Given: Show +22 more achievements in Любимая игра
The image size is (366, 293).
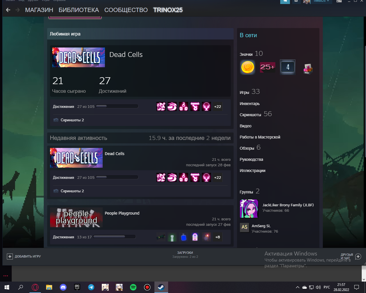Looking at the screenshot, I should click(x=218, y=106).
